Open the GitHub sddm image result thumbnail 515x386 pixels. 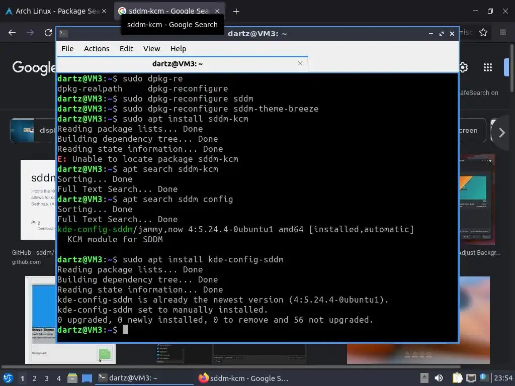point(38,200)
